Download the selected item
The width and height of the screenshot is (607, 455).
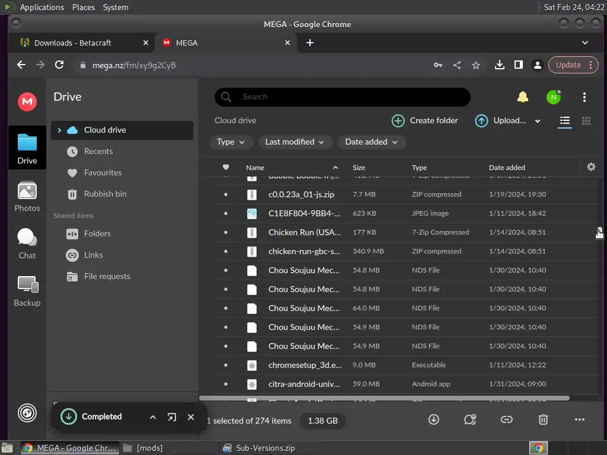tap(433, 419)
